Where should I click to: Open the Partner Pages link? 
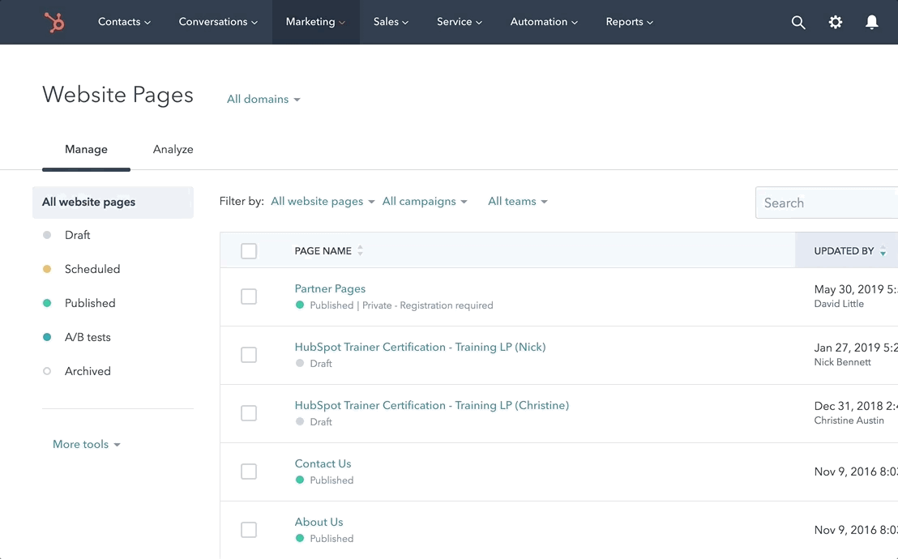330,288
